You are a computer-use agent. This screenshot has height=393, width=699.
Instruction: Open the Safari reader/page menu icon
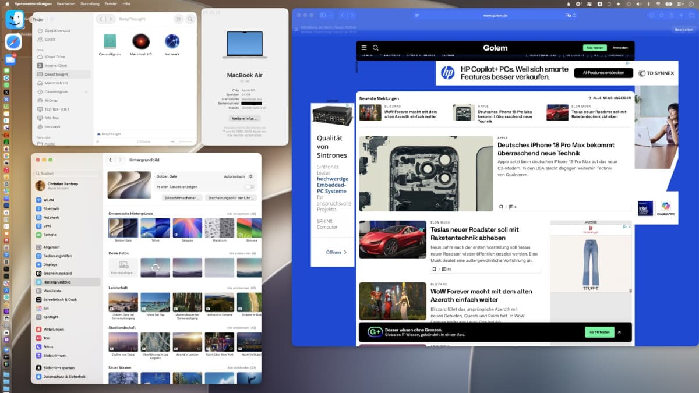tap(417, 15)
